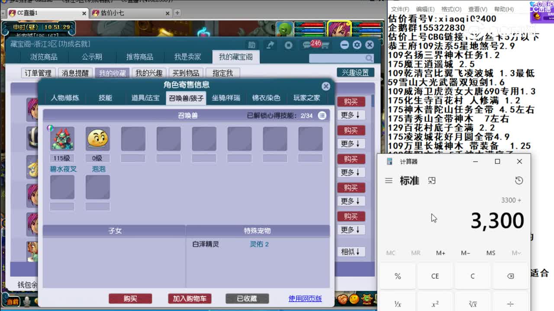Switch to 人物/修炼 tab
Viewport: 554px width, 311px height.
point(65,98)
